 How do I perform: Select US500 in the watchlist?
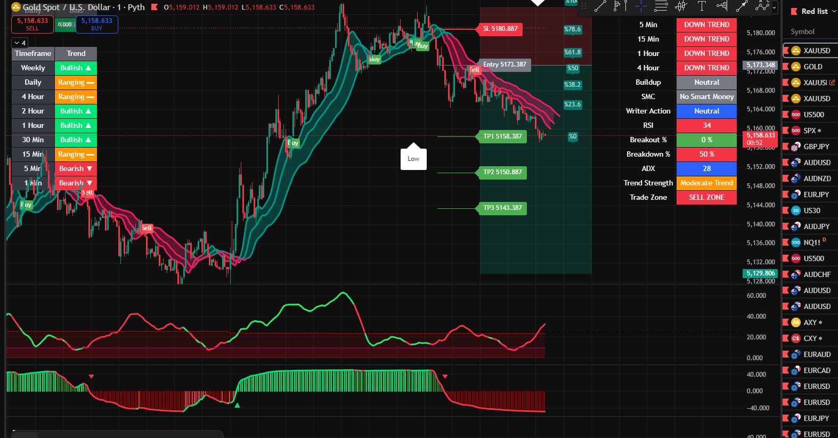[813, 115]
